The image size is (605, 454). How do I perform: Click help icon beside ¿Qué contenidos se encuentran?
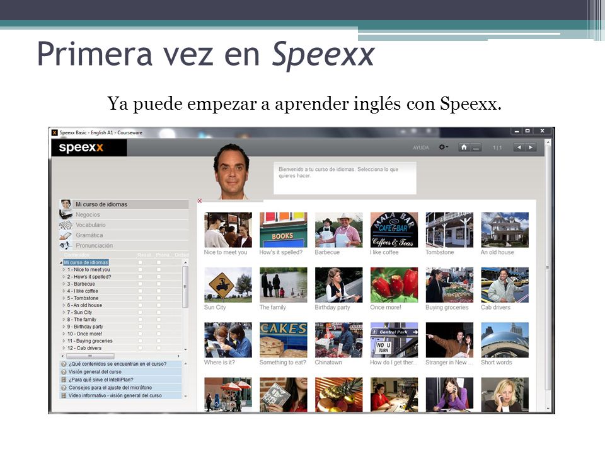64,364
